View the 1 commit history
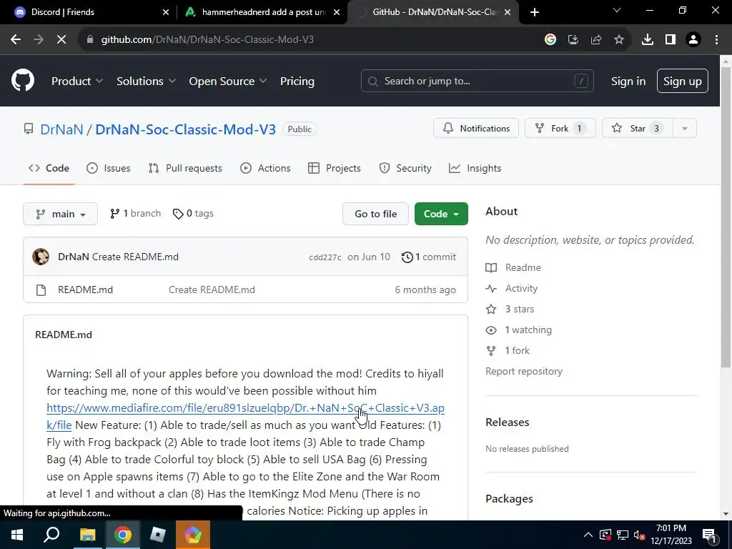Screen dimensions: 732x549 [429, 257]
